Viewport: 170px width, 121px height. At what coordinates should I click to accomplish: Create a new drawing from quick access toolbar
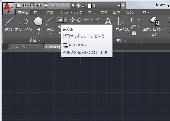[19, 6]
